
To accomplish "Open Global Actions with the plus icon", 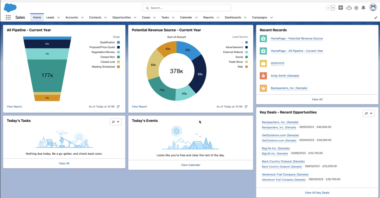I will tap(341, 8).
